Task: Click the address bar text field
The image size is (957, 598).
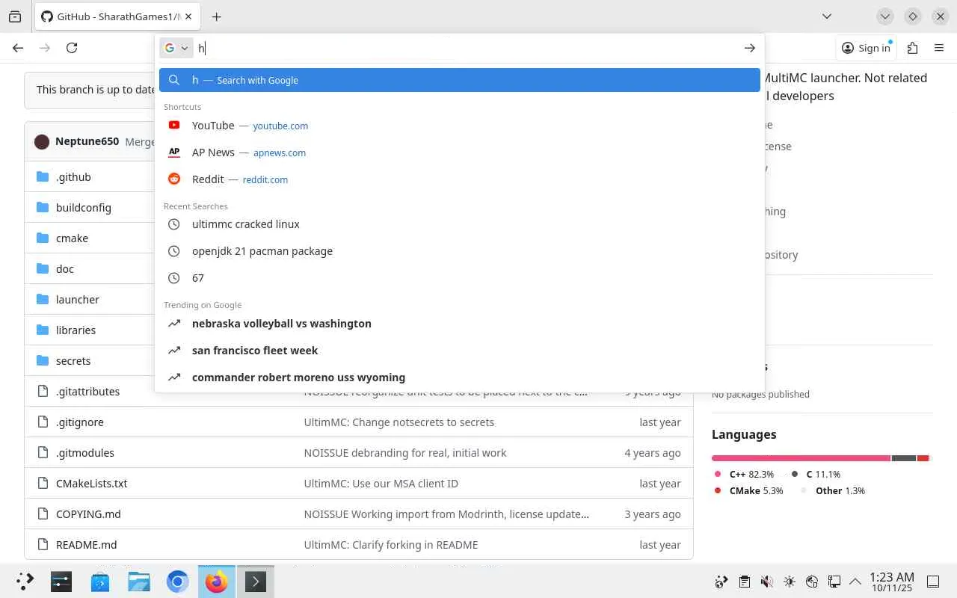Action: (467, 48)
